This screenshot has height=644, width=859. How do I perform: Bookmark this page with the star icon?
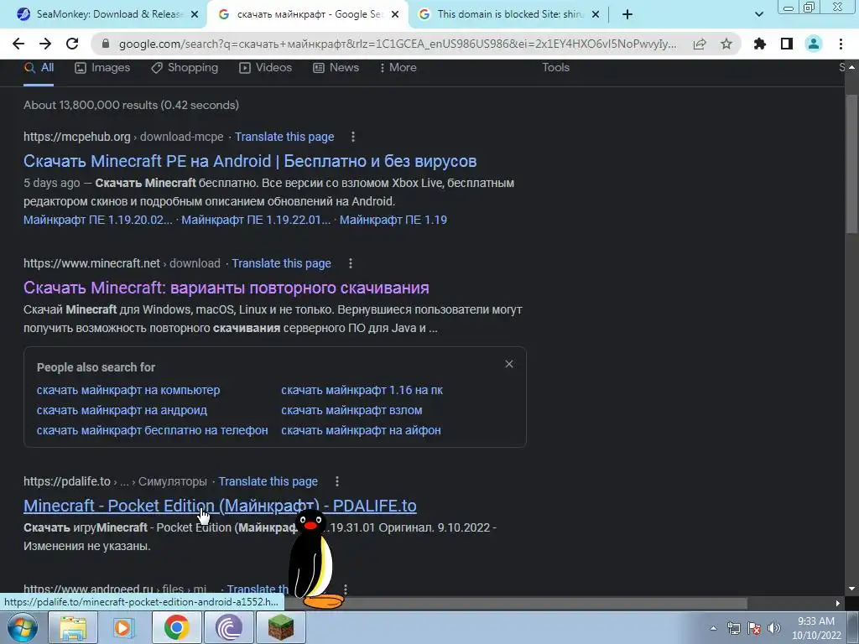pos(726,44)
